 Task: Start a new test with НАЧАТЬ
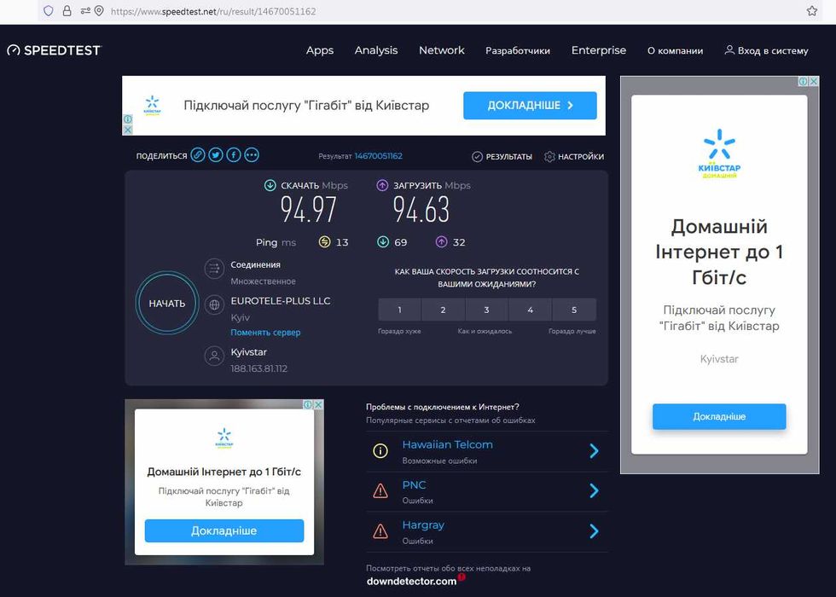167,304
